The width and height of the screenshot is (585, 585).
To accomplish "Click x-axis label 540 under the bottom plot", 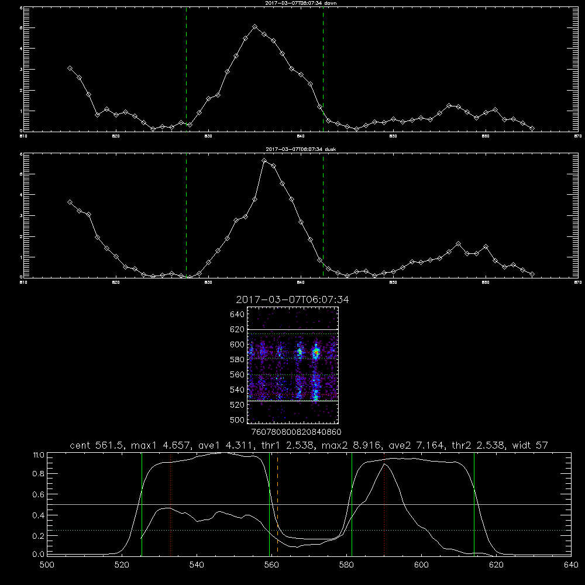I will pos(197,565).
